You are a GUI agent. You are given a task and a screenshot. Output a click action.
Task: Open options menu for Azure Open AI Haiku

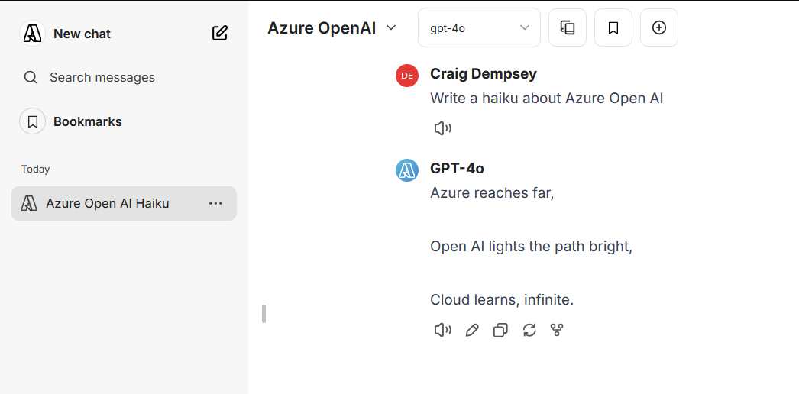pyautogui.click(x=215, y=204)
